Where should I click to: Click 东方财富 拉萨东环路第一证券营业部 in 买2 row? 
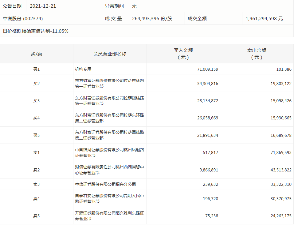[x=109, y=83]
